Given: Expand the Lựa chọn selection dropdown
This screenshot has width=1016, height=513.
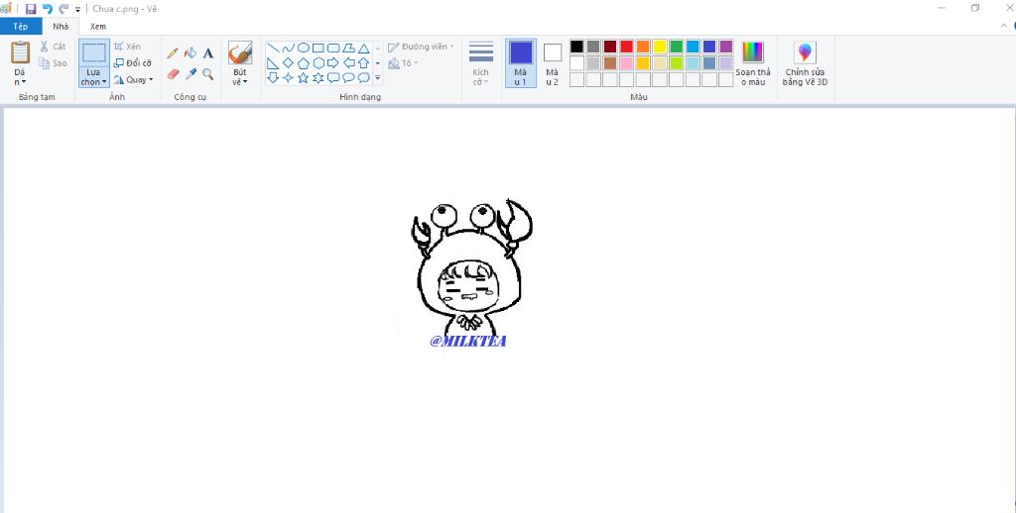Looking at the screenshot, I should click(x=94, y=77).
